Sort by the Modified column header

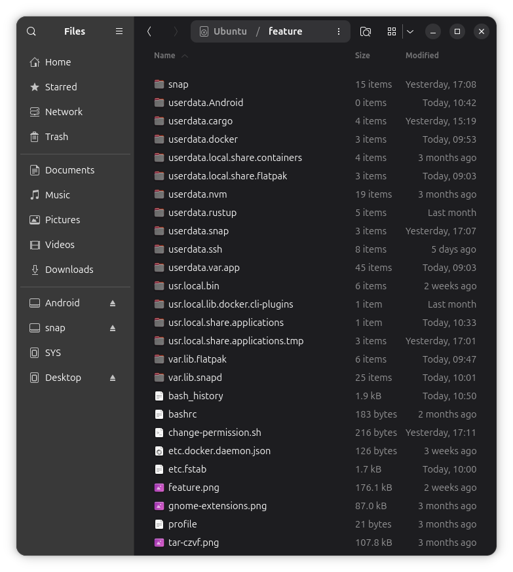422,56
